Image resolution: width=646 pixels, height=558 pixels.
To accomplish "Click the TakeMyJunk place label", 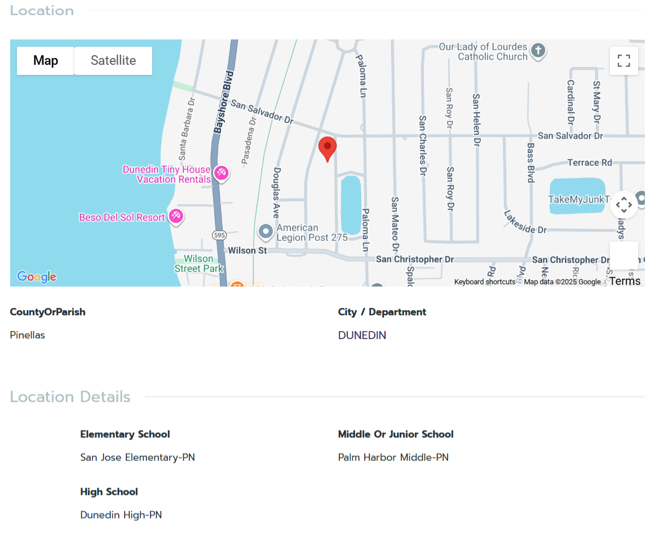I will (x=579, y=199).
